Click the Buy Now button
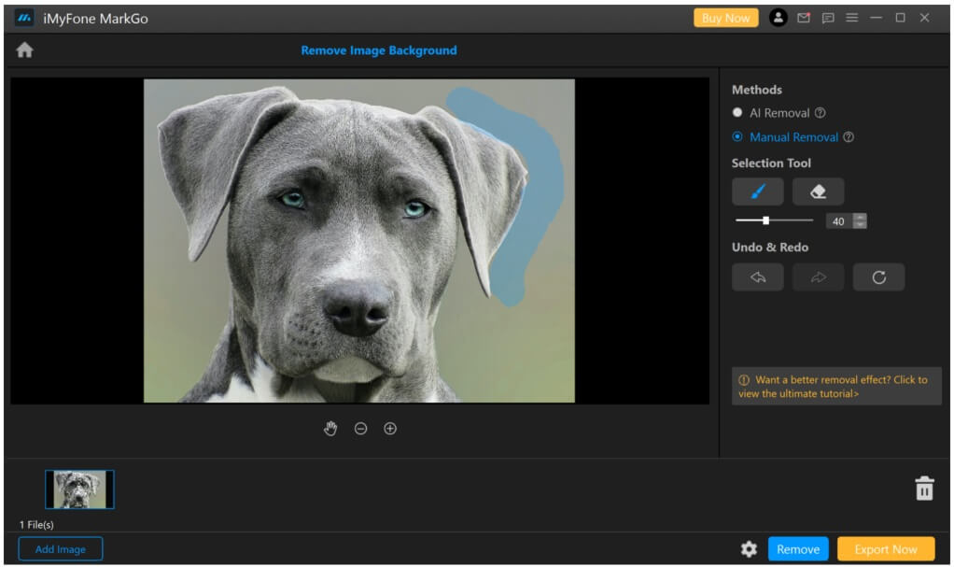 pyautogui.click(x=726, y=18)
